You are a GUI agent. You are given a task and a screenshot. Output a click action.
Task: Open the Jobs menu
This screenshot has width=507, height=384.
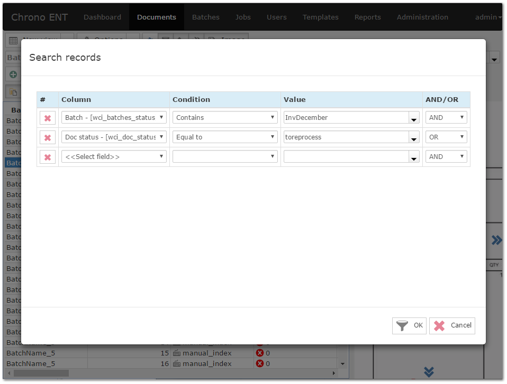point(243,17)
